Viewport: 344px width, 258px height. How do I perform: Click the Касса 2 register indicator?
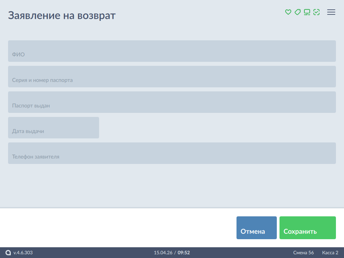(330, 253)
